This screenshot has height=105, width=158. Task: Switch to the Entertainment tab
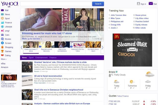41,58
